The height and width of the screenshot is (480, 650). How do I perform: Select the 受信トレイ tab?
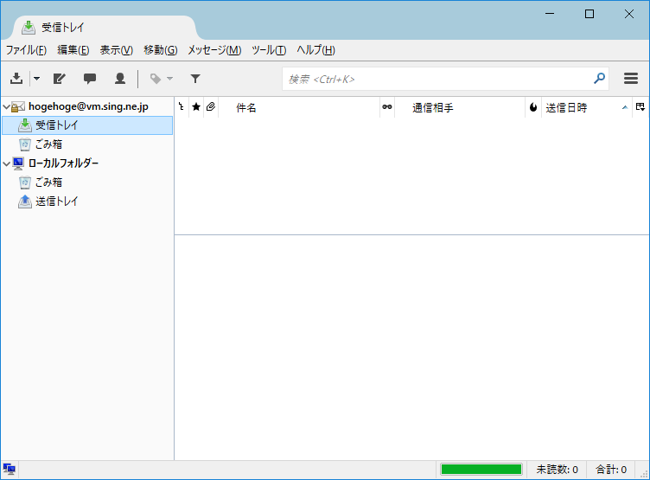pos(105,28)
